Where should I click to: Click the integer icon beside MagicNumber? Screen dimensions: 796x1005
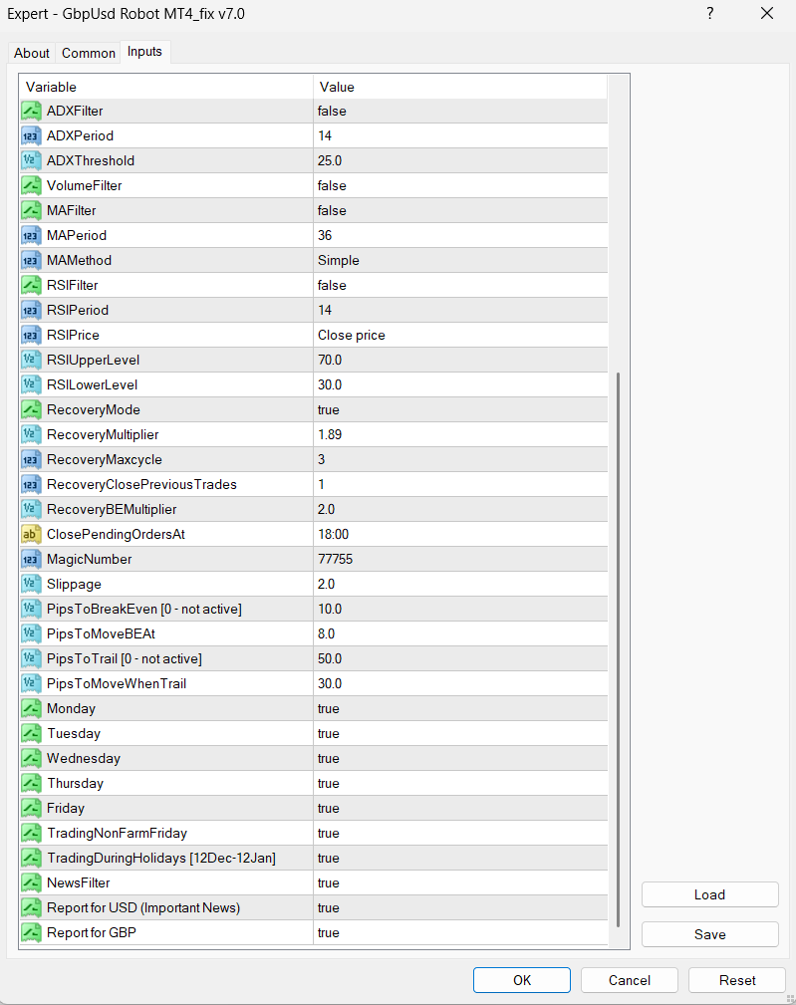(x=31, y=560)
